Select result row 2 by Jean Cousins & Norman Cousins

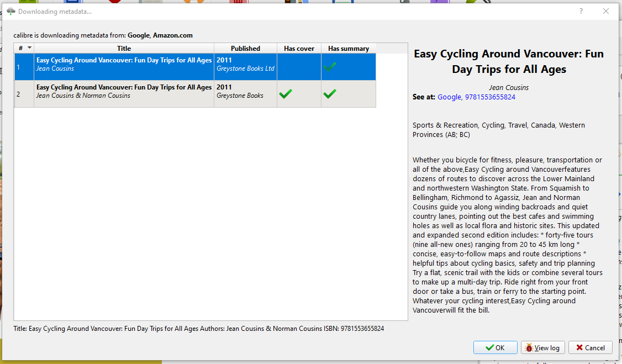[195, 94]
